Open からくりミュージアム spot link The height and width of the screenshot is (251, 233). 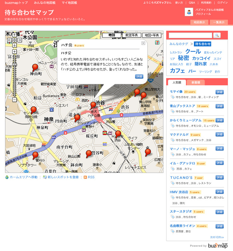[x=186, y=120]
